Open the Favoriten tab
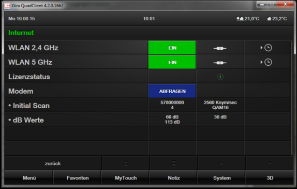The image size is (297, 189). coord(78,178)
